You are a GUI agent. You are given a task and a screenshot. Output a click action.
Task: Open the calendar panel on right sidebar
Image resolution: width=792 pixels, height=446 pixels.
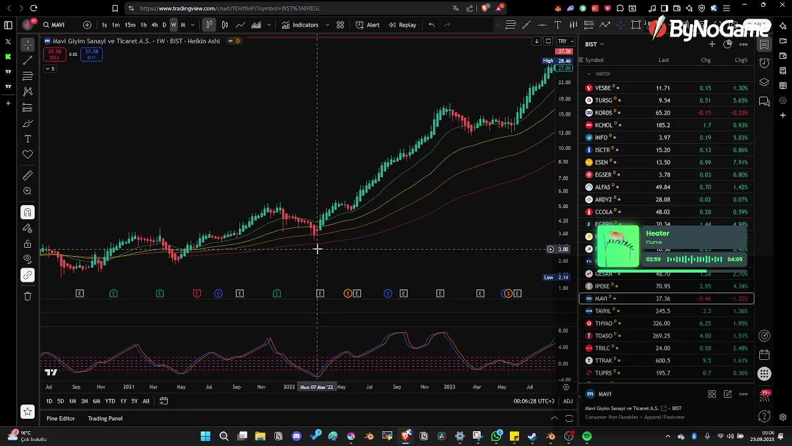(x=764, y=355)
